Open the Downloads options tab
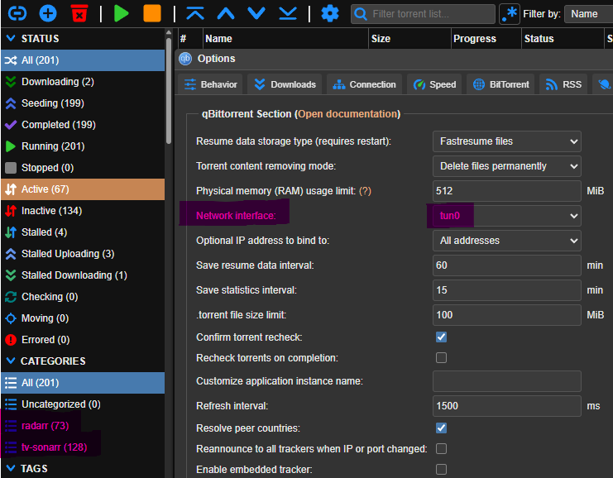The height and width of the screenshot is (478, 613). [x=285, y=84]
